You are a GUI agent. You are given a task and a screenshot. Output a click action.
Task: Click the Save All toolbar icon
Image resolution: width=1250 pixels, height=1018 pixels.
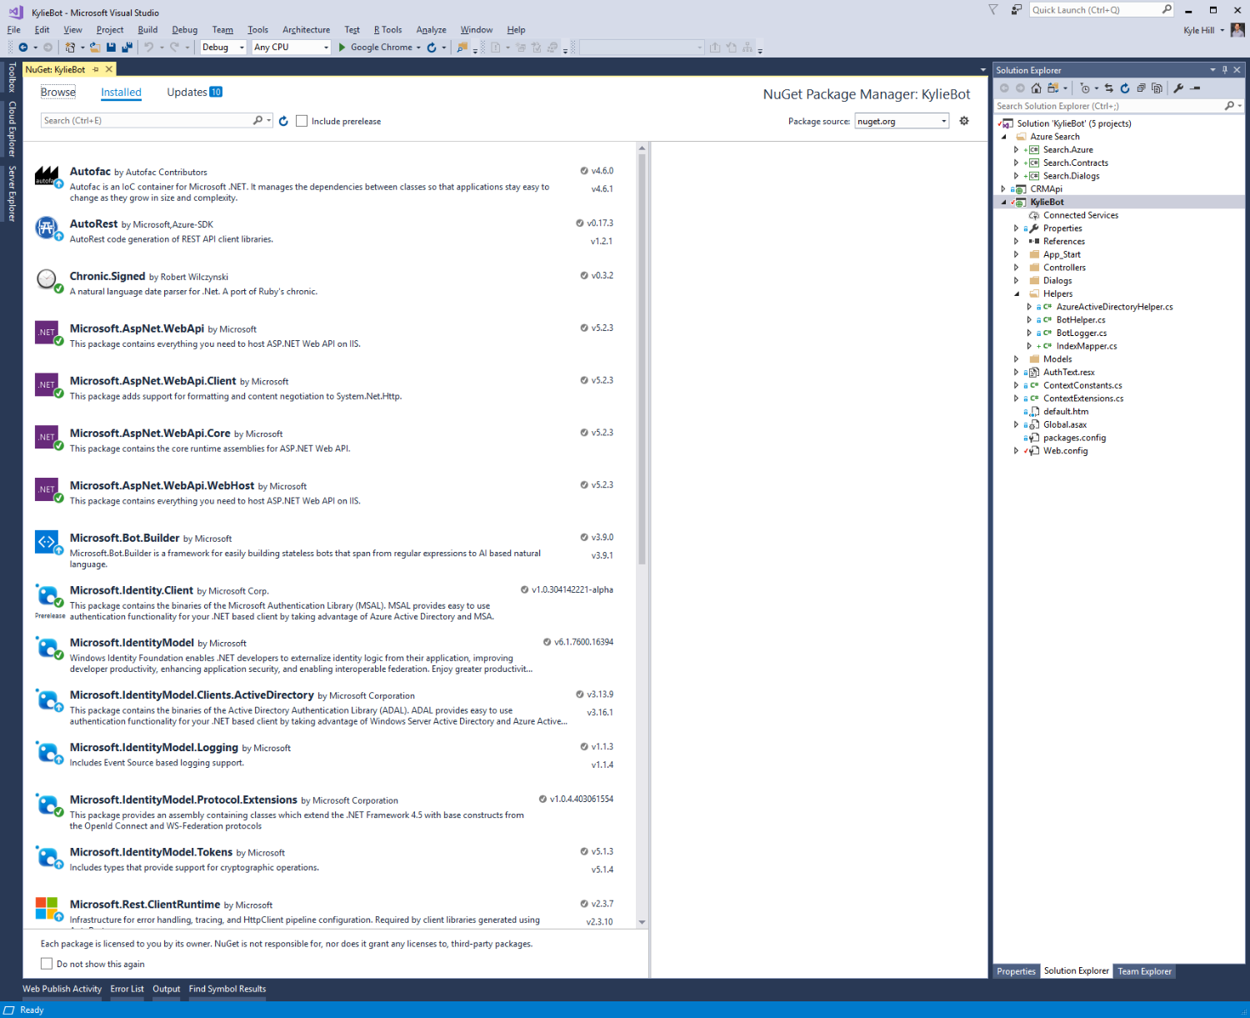point(127,48)
